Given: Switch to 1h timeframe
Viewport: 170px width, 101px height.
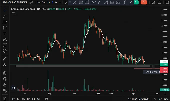Looking at the screenshot, I should pyautogui.click(x=49, y=2).
